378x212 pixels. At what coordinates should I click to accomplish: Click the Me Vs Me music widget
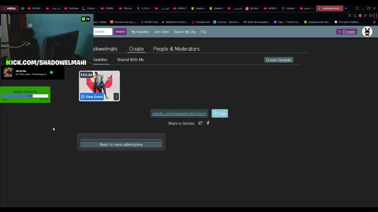pyautogui.click(x=32, y=72)
